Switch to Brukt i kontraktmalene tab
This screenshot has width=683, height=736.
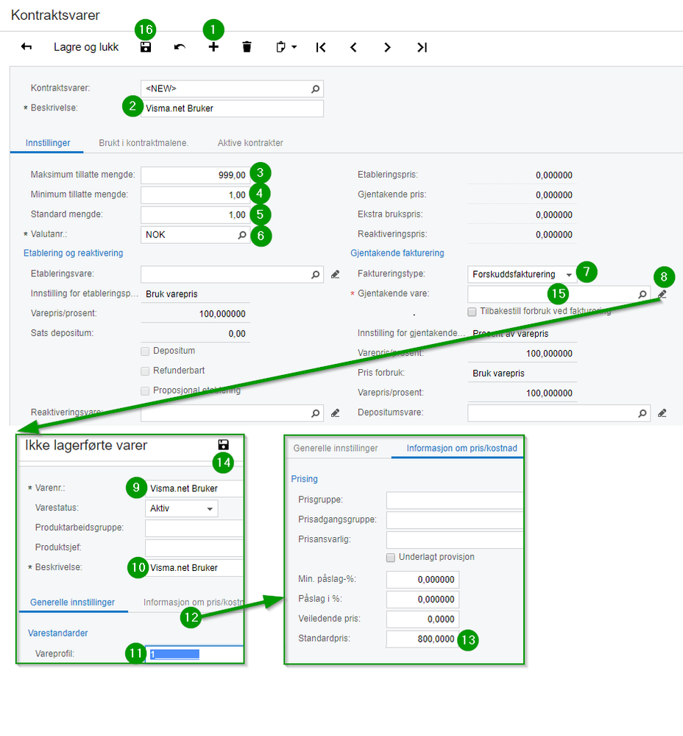tap(144, 143)
